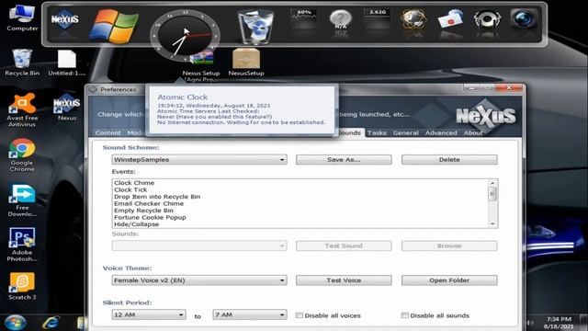Image resolution: width=588 pixels, height=331 pixels.
Task: Switch to the Content tab
Action: [107, 132]
